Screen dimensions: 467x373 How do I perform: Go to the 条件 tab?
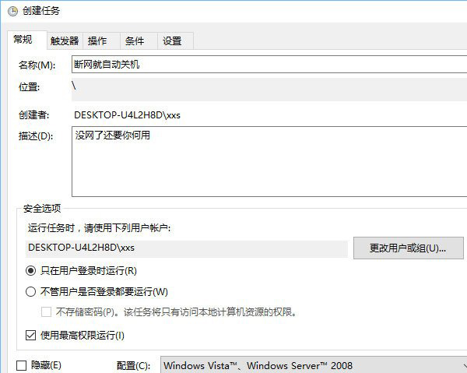coord(135,41)
